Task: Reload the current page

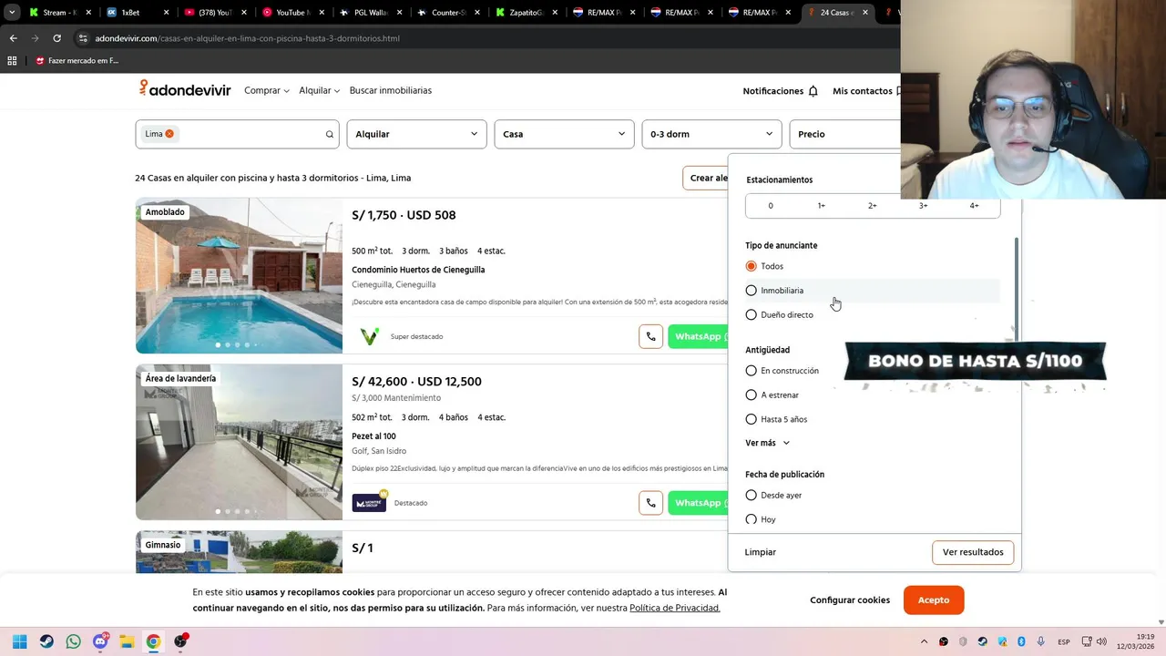Action: point(56,38)
